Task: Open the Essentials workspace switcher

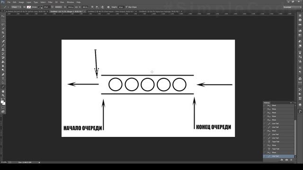Action: coord(292,7)
